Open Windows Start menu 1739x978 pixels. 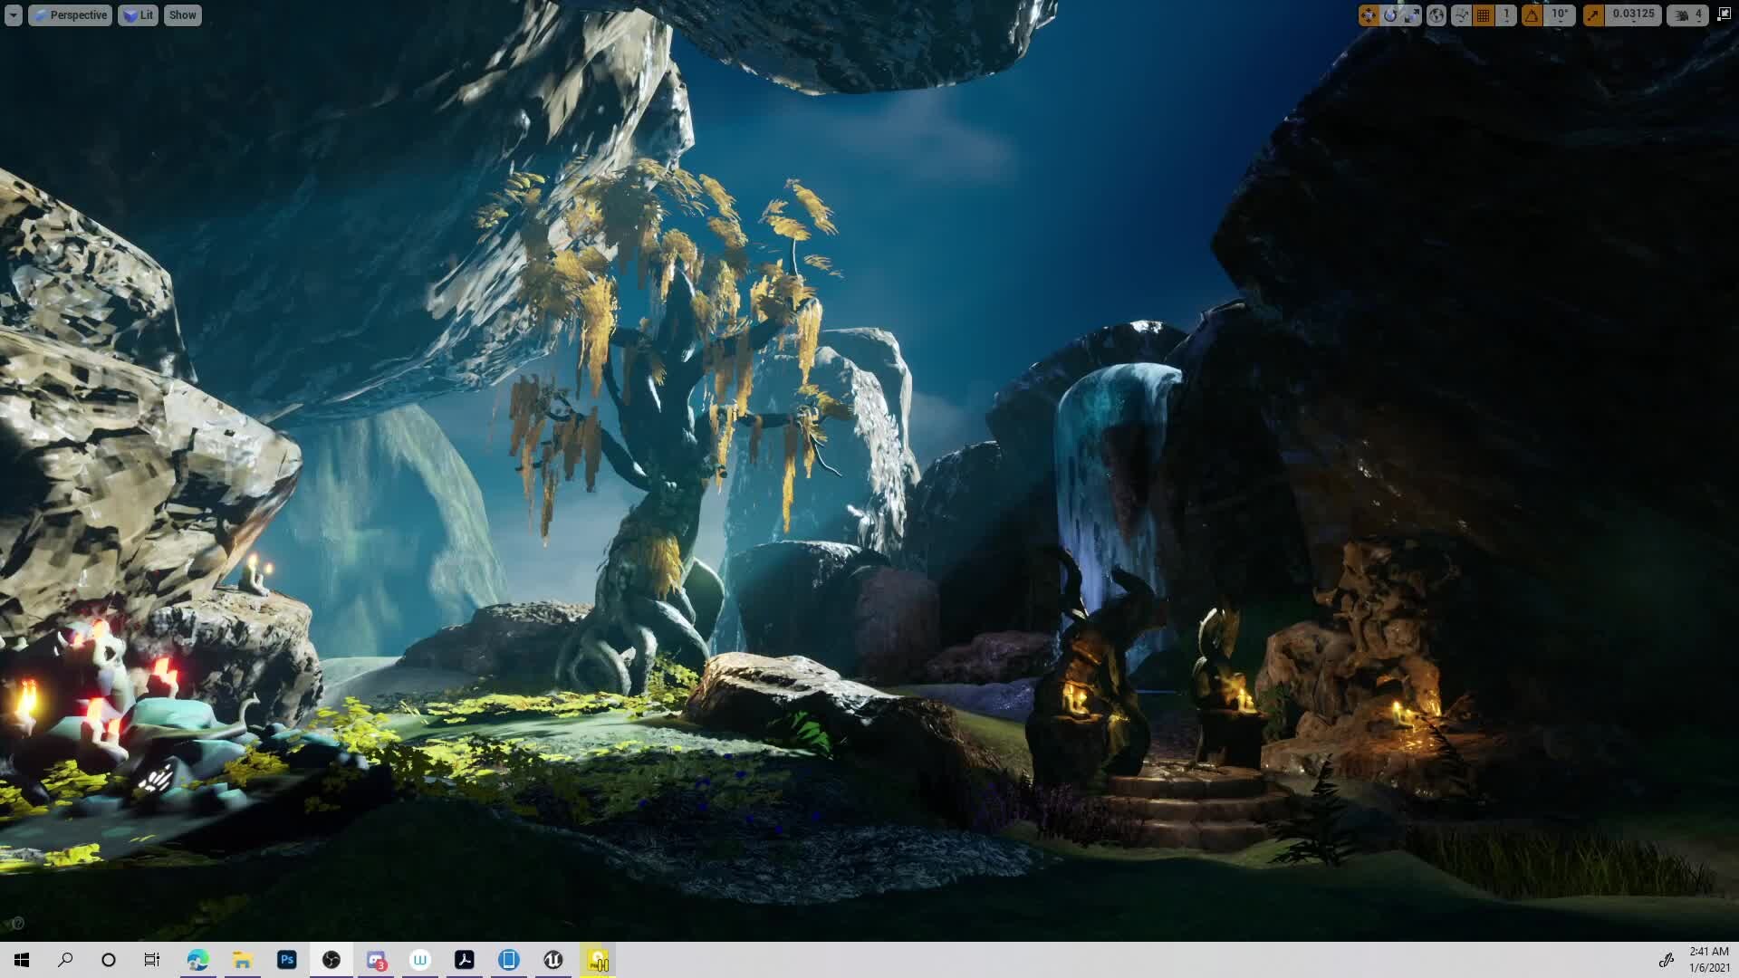(x=22, y=960)
